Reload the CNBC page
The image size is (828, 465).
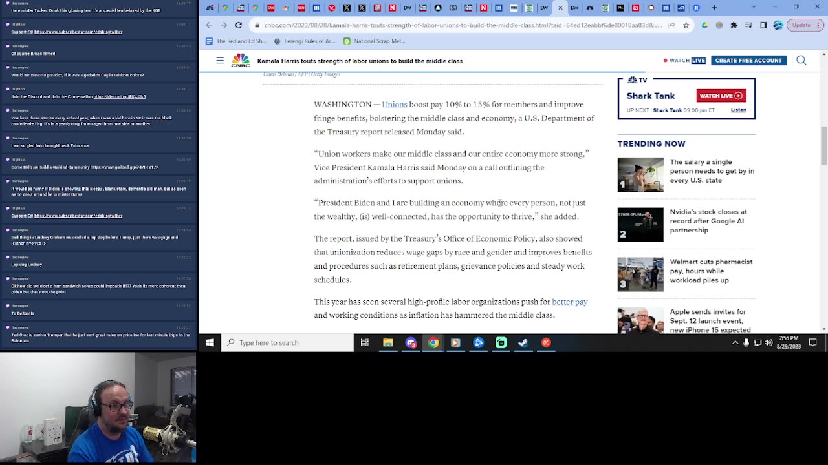tap(239, 25)
